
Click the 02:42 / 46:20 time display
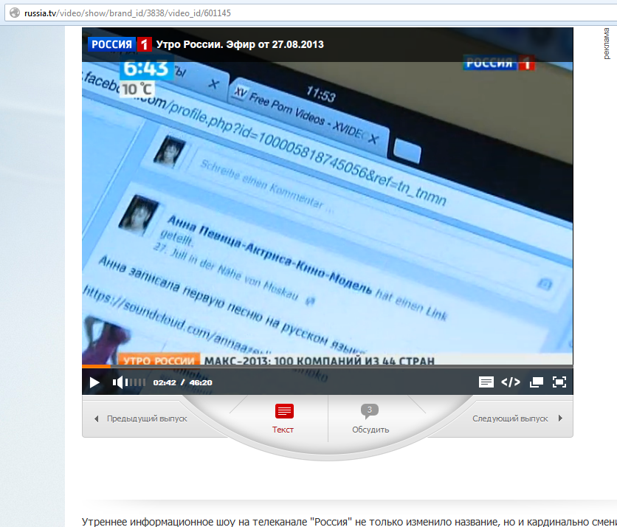point(182,382)
